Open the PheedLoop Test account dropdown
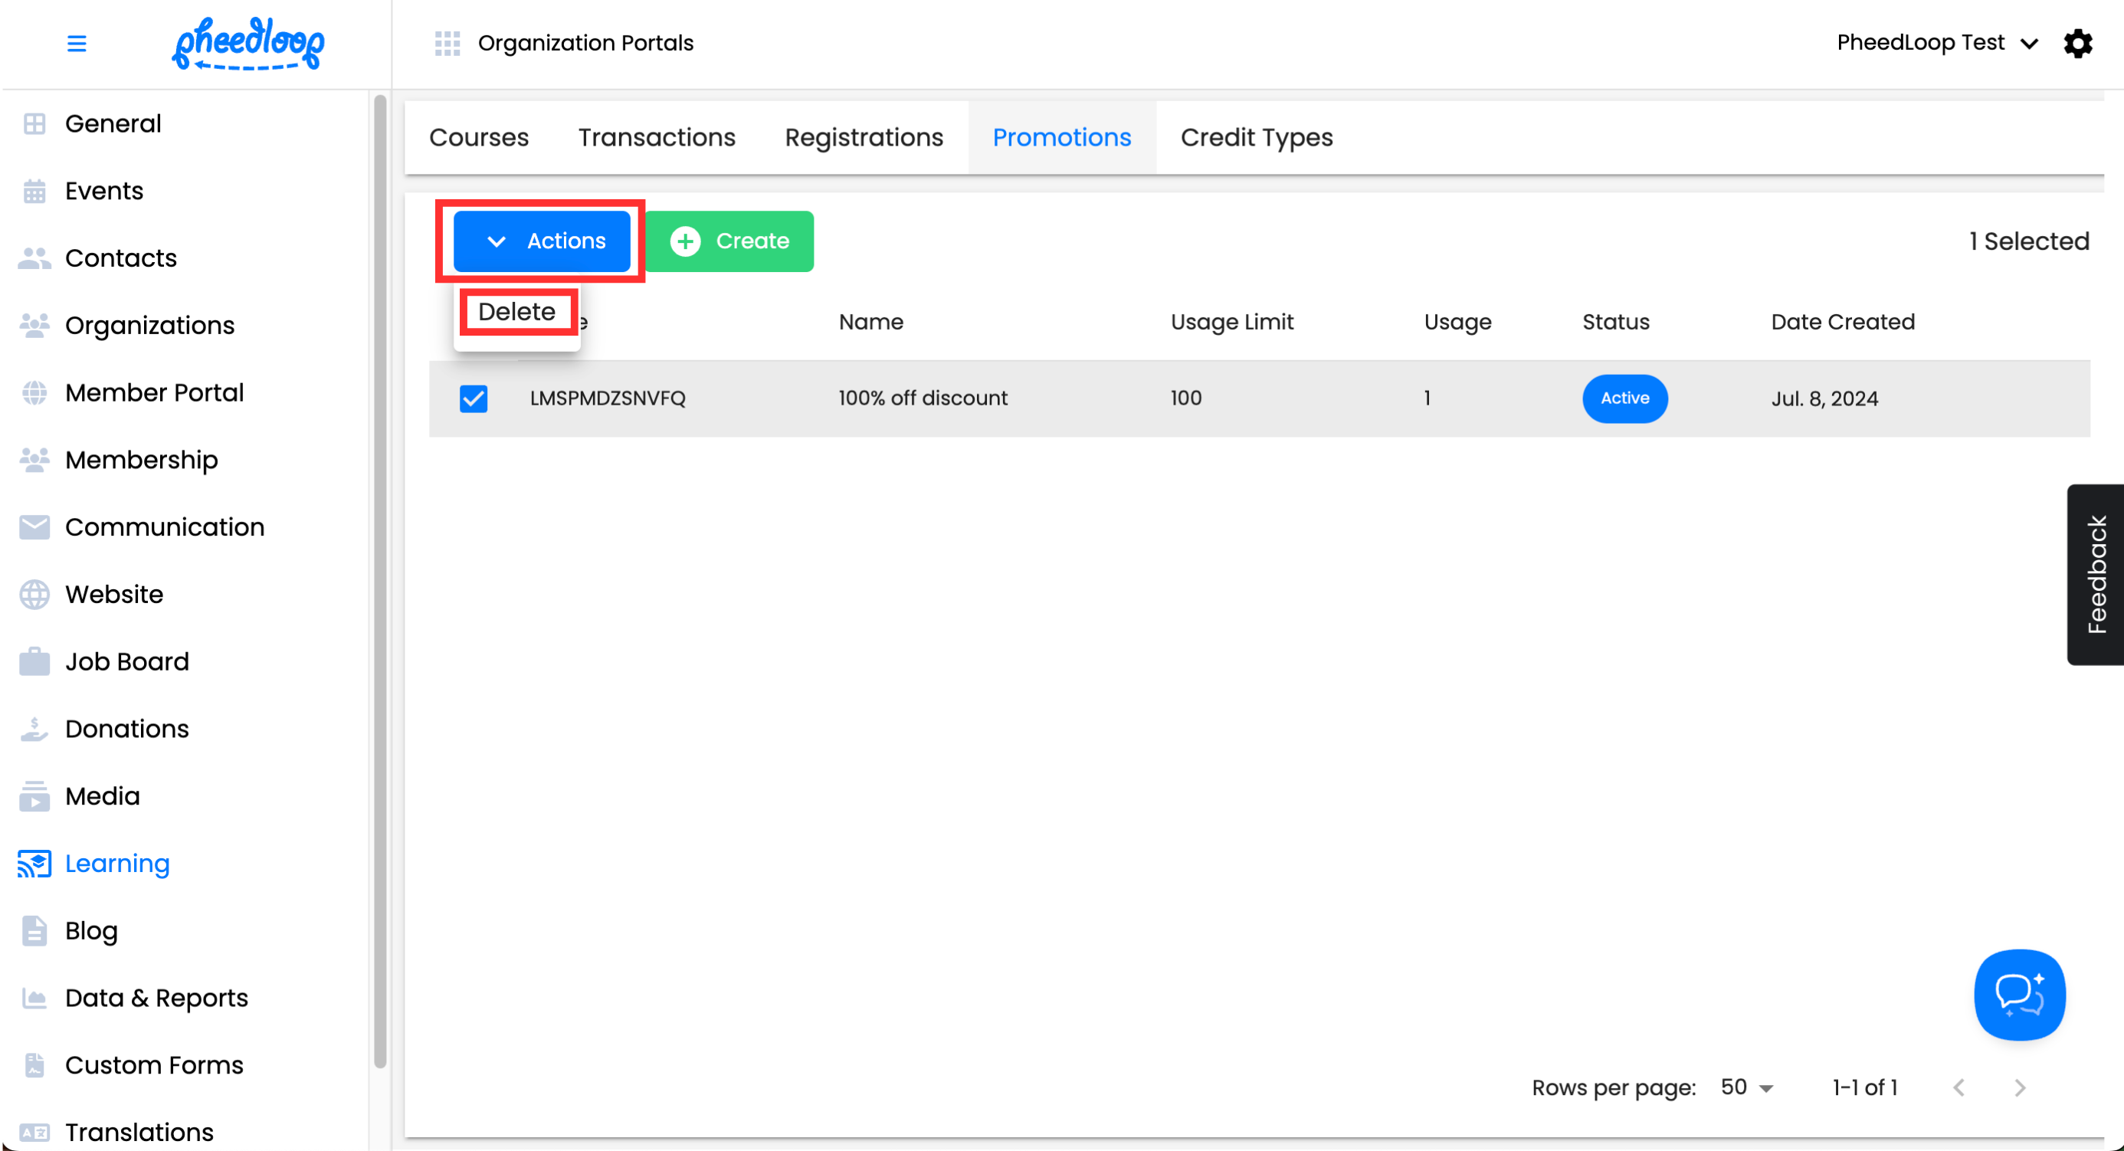This screenshot has width=2124, height=1151. (x=1937, y=43)
